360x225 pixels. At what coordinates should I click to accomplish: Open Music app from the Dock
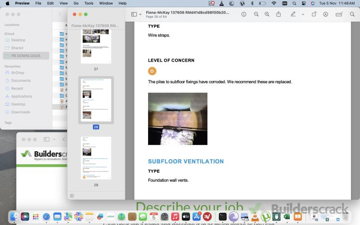click(x=175, y=216)
